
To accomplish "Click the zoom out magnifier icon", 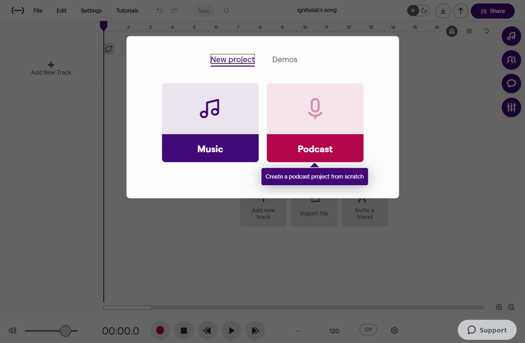I will pos(511,307).
